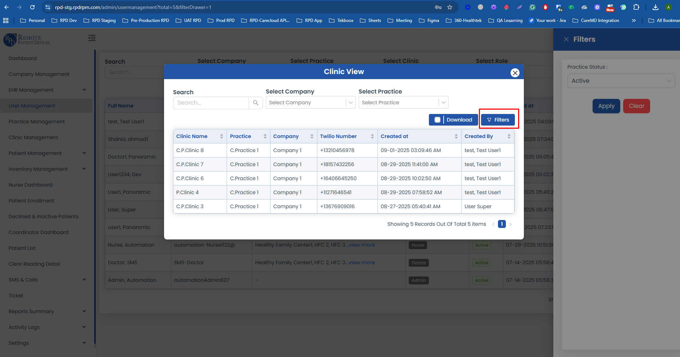Screen dimensions: 680x357
Task: Sort table by Twilio Number column
Action: (x=372, y=136)
